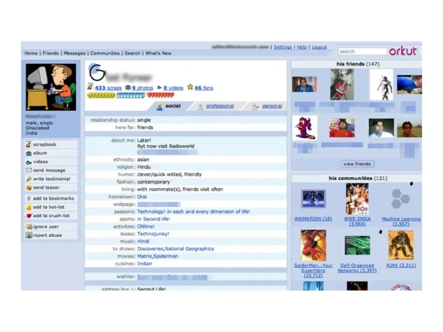
Task: Click the send teaser smiley icon
Action: pyautogui.click(x=29, y=188)
